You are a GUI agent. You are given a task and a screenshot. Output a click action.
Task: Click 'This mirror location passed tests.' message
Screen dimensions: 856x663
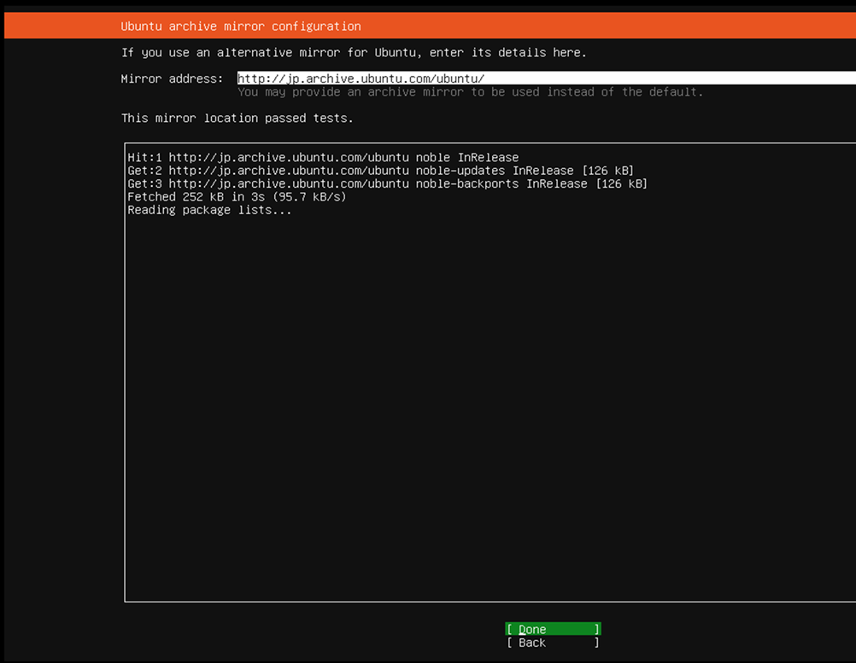coord(237,119)
